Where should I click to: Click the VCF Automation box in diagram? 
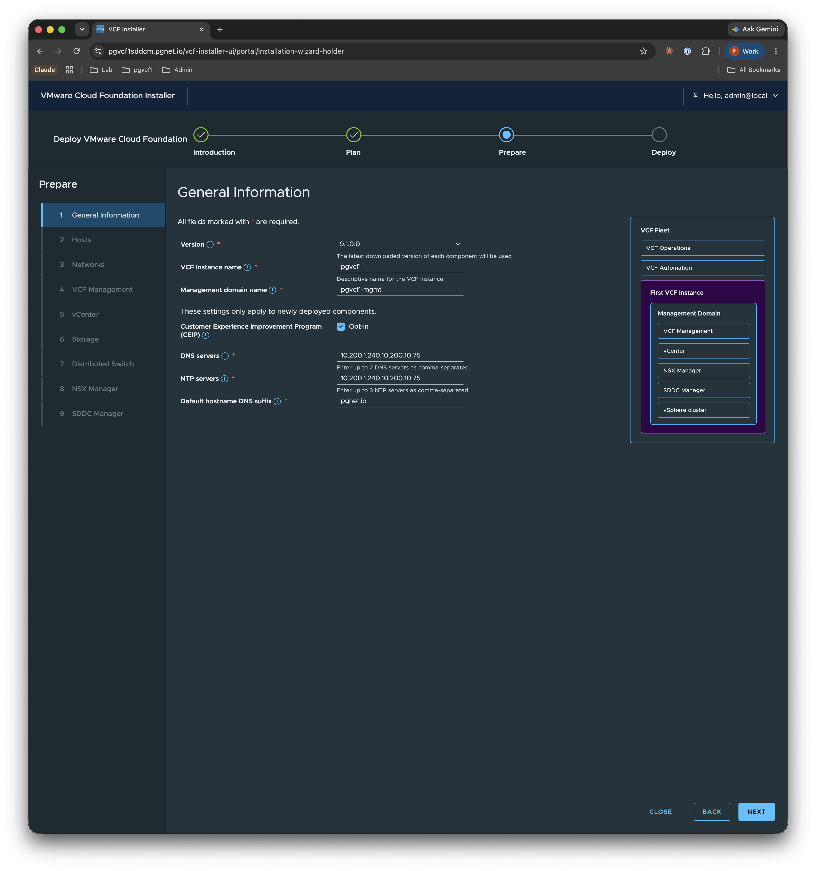[702, 268]
